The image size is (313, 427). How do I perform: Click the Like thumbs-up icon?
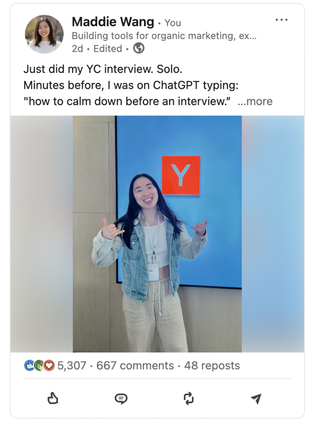[x=53, y=398]
